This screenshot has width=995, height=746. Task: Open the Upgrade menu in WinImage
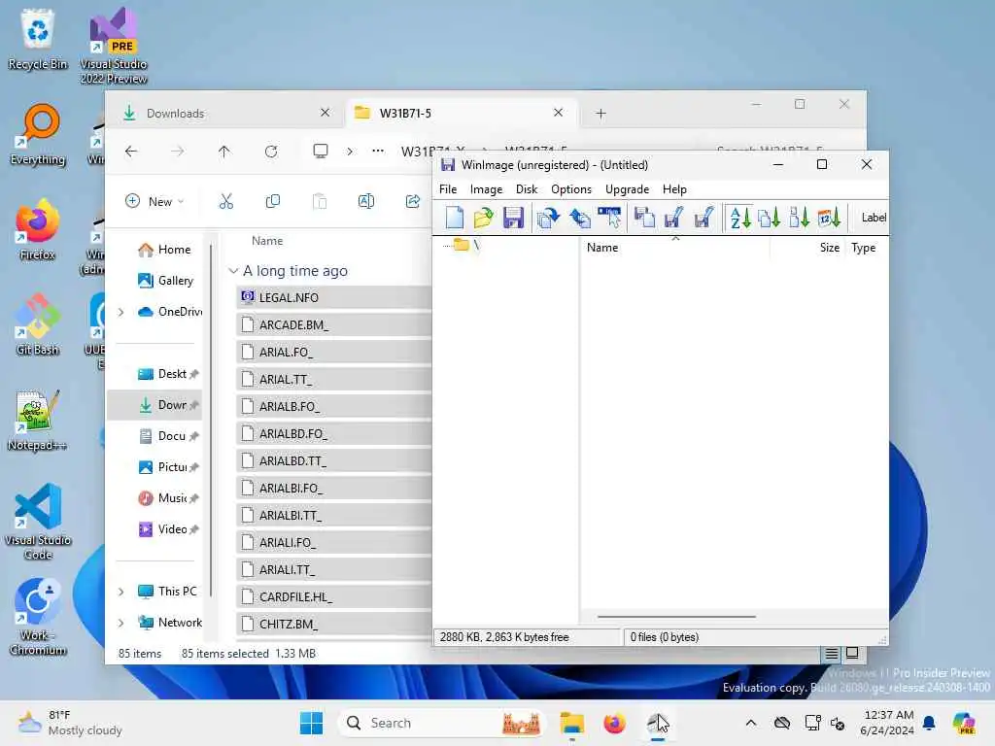627,189
